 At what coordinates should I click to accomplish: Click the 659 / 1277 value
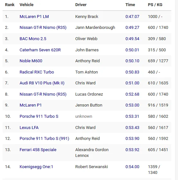(158, 61)
